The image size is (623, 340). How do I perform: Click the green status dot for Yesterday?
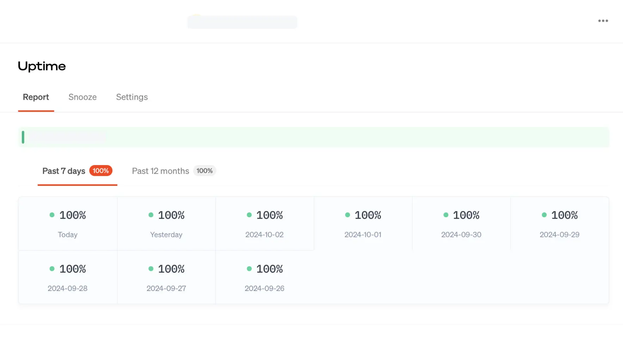click(151, 214)
